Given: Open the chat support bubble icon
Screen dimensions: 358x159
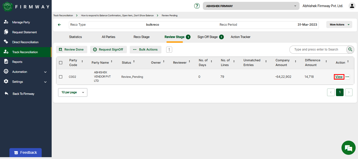Looking at the screenshot, I should coord(348,148).
